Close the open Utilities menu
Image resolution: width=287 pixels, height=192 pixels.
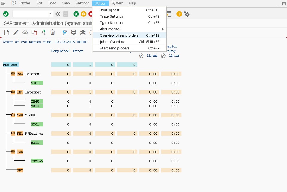[x=100, y=3]
